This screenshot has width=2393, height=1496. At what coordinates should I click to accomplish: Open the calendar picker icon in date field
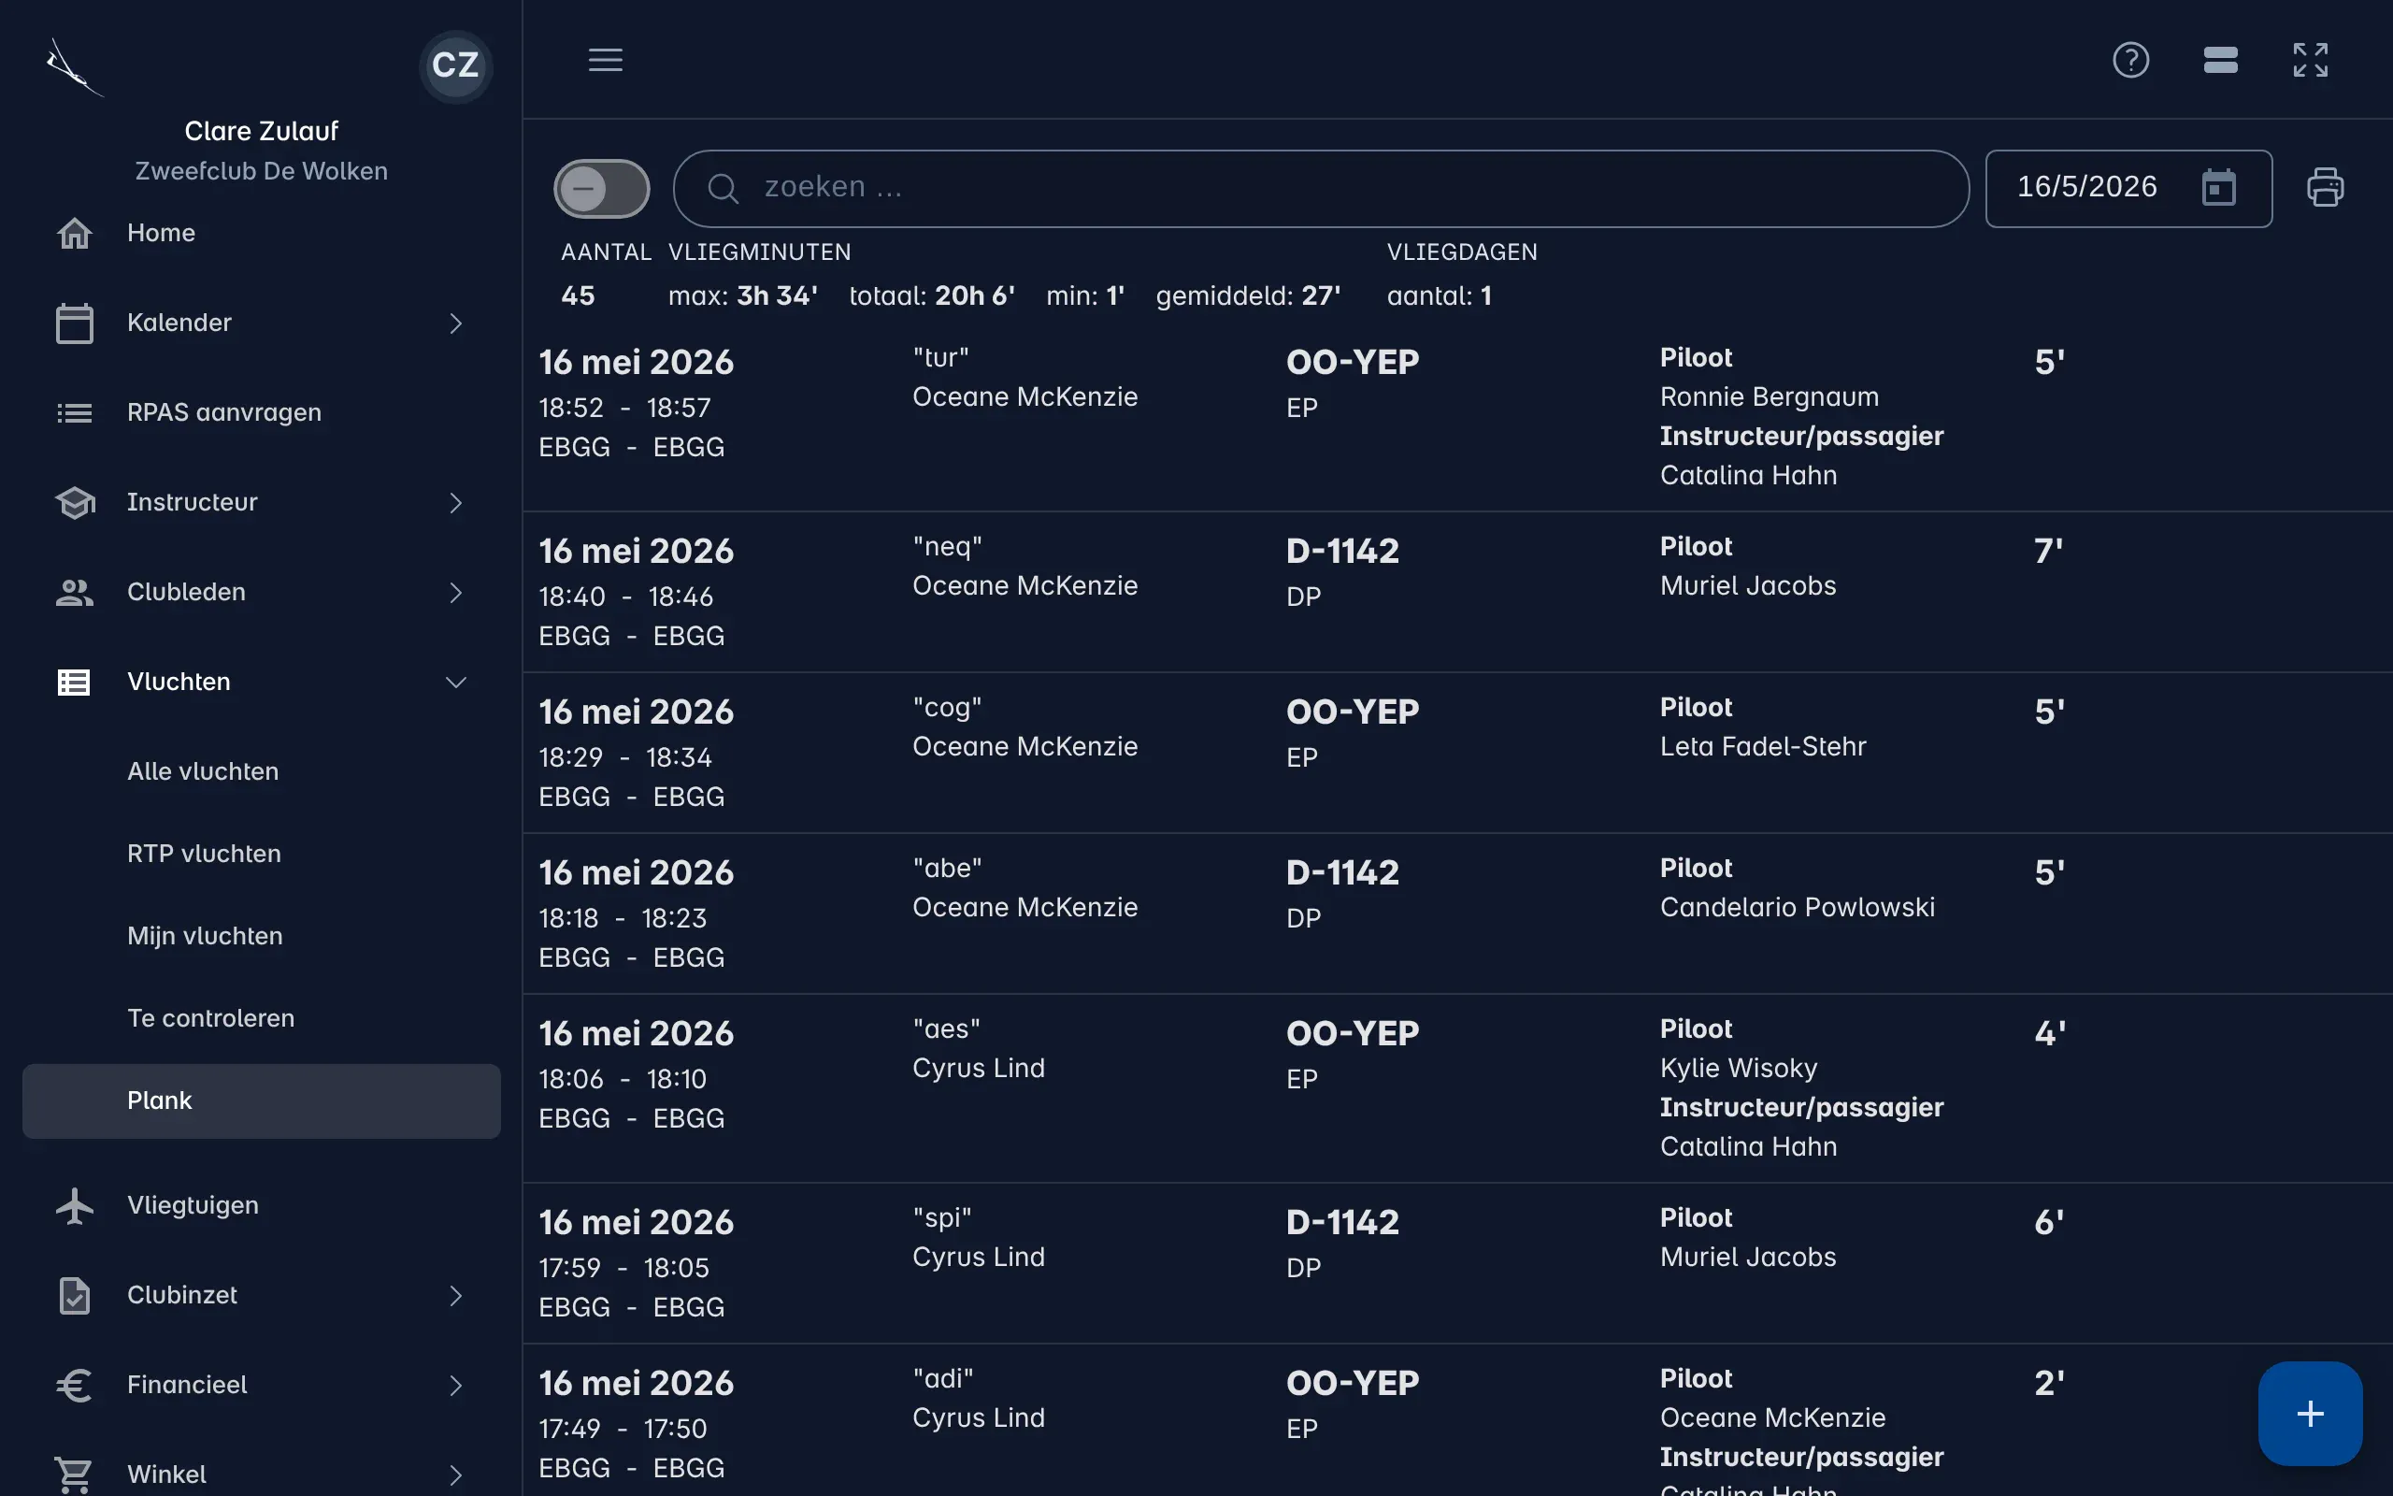click(x=2219, y=188)
